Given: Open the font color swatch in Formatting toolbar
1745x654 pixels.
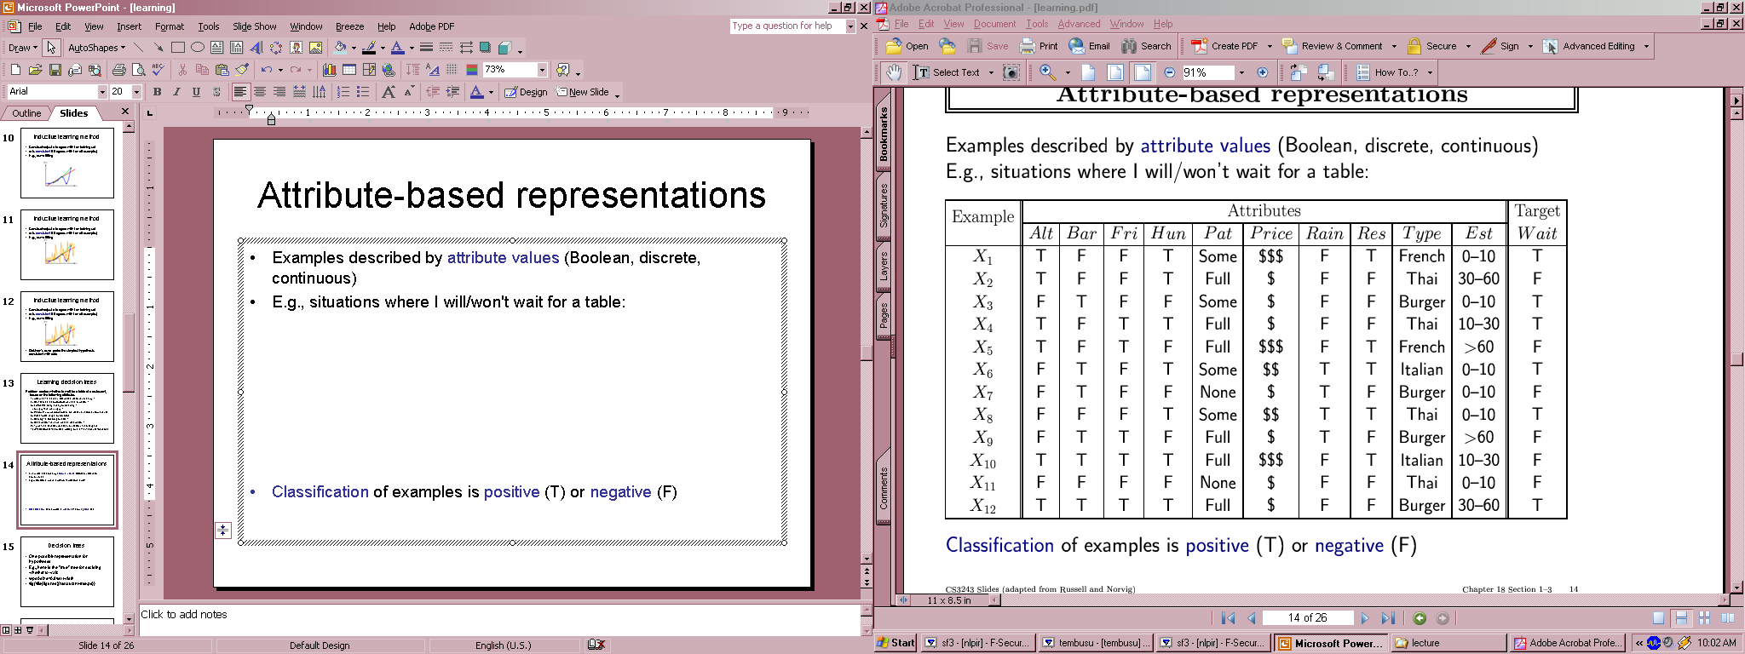Looking at the screenshot, I should (x=477, y=92).
